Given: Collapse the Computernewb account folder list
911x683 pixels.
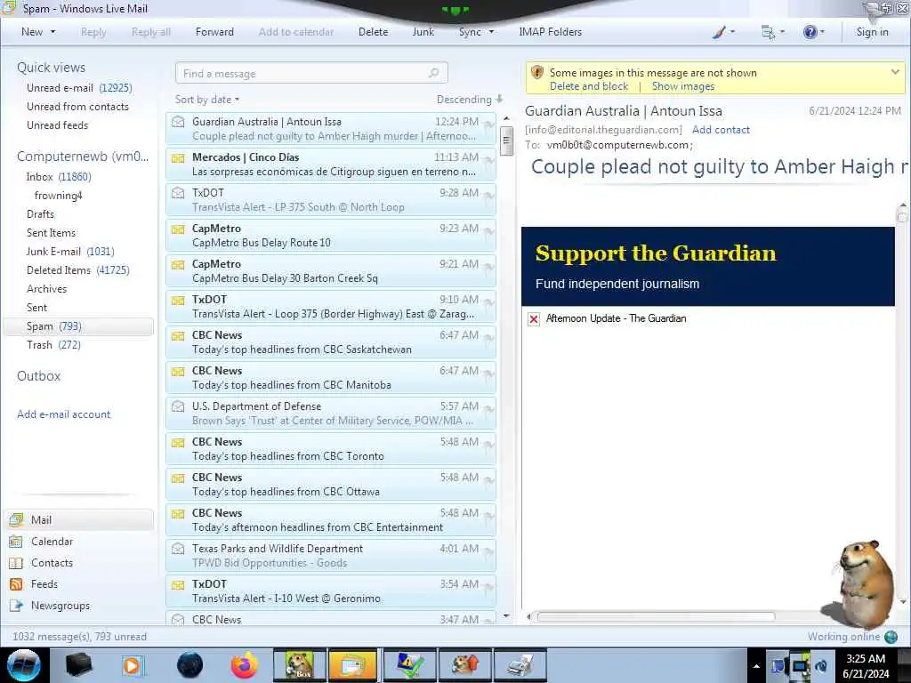Looking at the screenshot, I should tap(83, 157).
